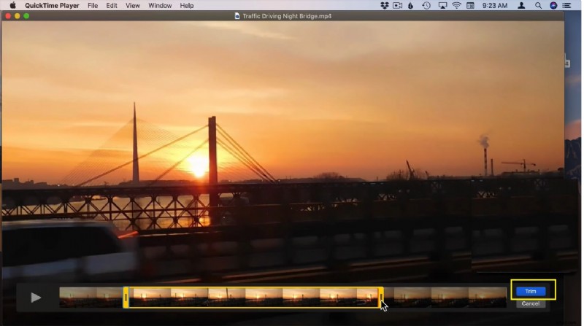Open Notification Center list icon

click(567, 5)
